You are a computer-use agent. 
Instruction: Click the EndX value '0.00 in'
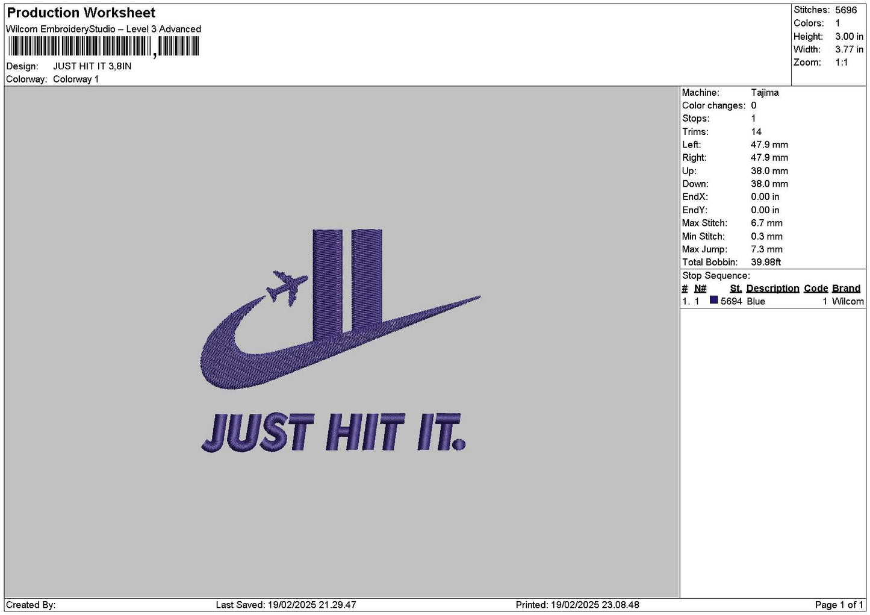(x=765, y=197)
